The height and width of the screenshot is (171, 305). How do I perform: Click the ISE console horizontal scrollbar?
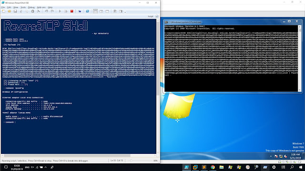pyautogui.click(x=67, y=155)
